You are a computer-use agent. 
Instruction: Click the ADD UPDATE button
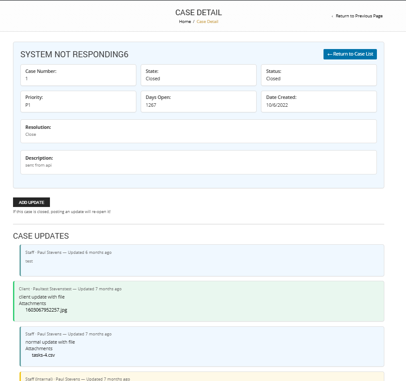(x=31, y=202)
